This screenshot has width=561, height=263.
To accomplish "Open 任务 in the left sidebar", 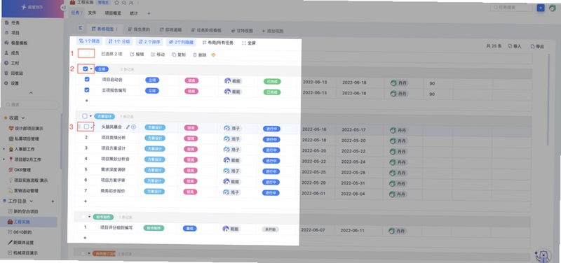I will click(12, 22).
